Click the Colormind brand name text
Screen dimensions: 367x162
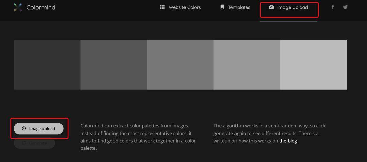point(41,7)
